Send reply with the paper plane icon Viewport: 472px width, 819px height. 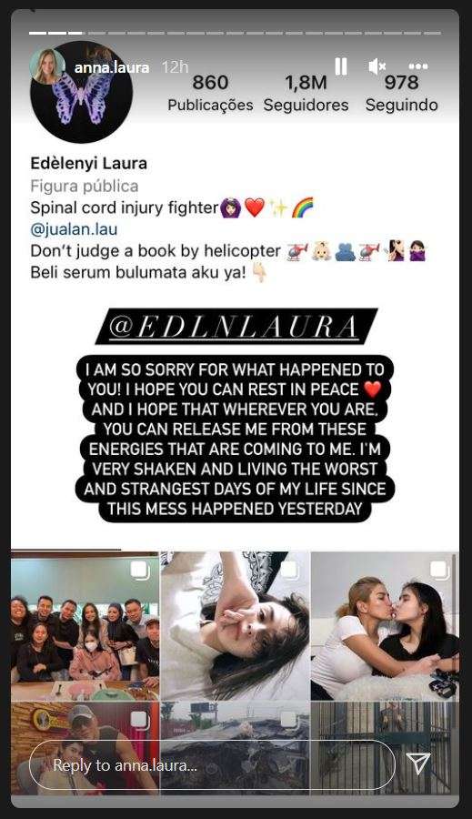point(418,763)
